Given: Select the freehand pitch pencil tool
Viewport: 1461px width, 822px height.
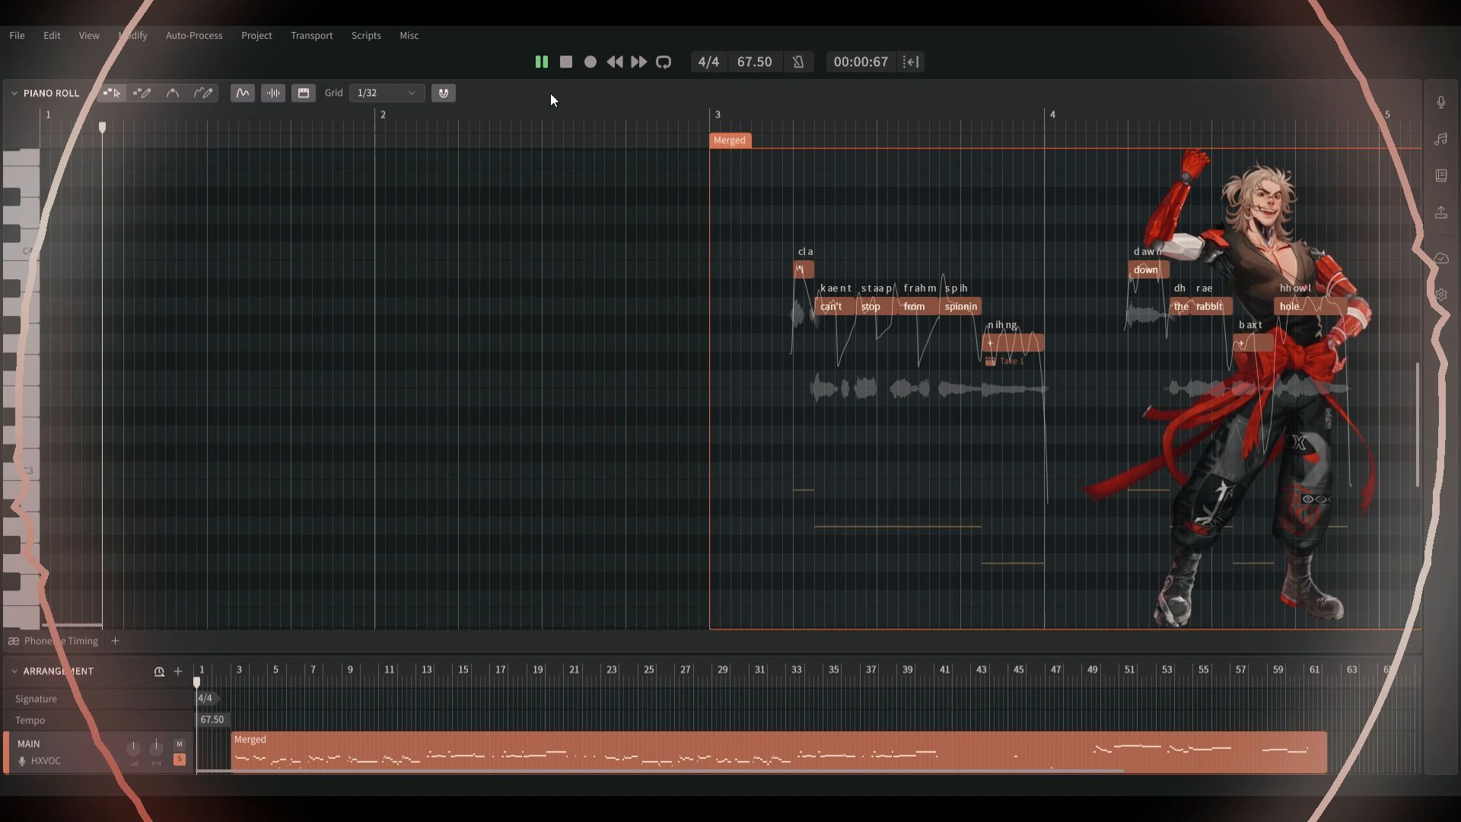Looking at the screenshot, I should click(203, 93).
